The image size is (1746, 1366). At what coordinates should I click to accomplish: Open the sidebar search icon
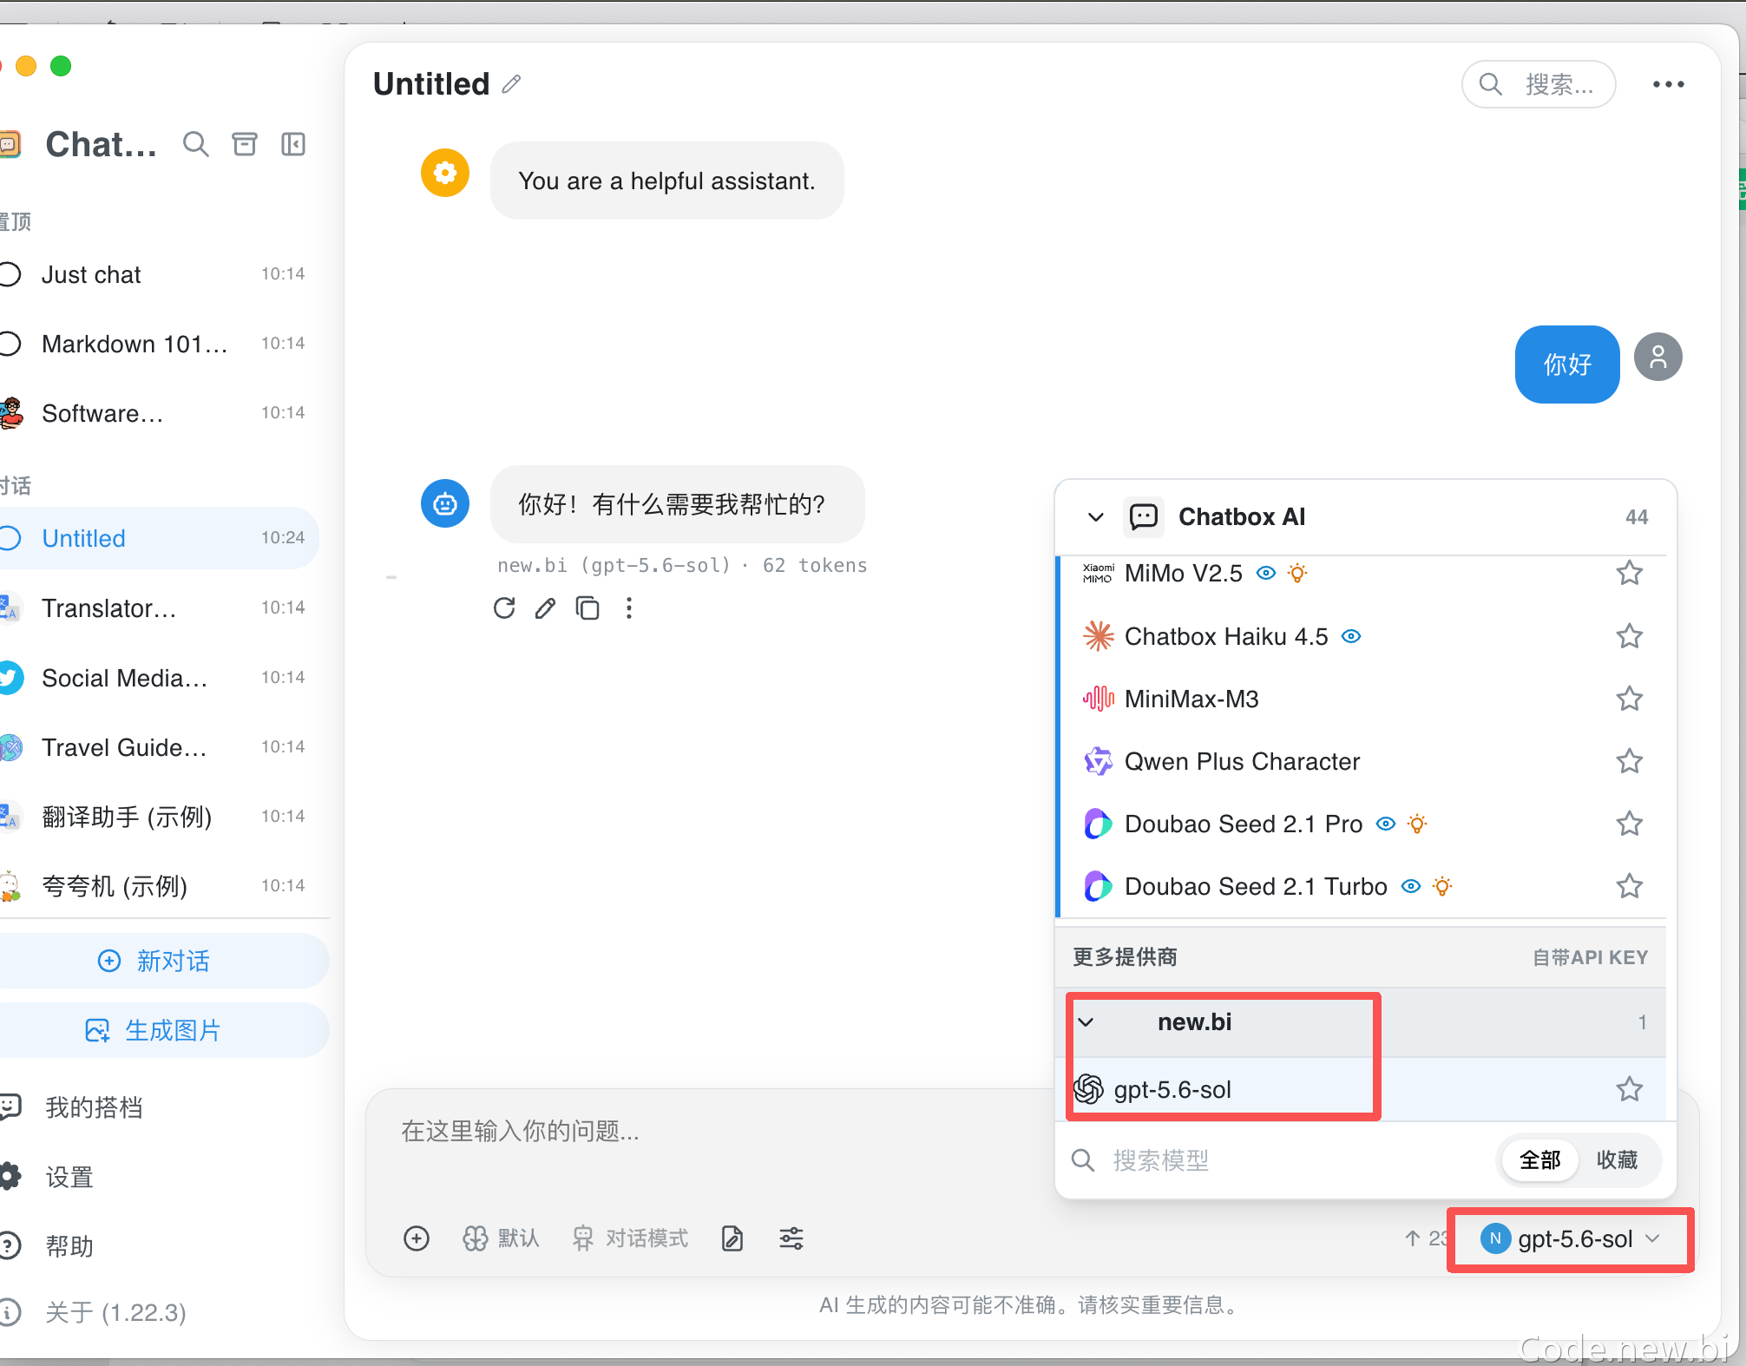tap(196, 144)
